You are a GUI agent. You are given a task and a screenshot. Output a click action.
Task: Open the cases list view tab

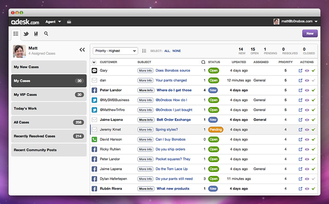tap(16, 34)
